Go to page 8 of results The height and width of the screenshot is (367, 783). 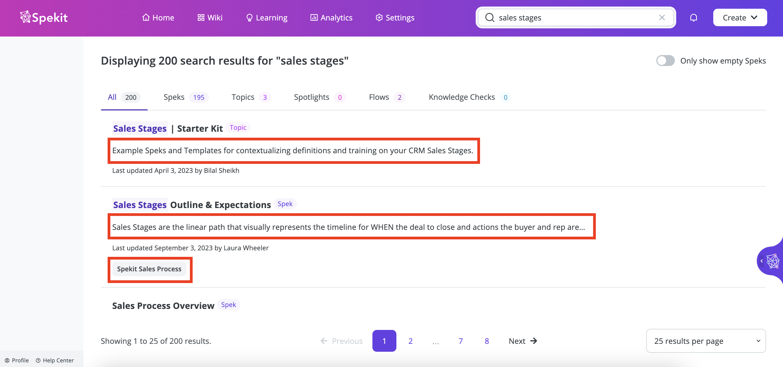[x=487, y=341]
